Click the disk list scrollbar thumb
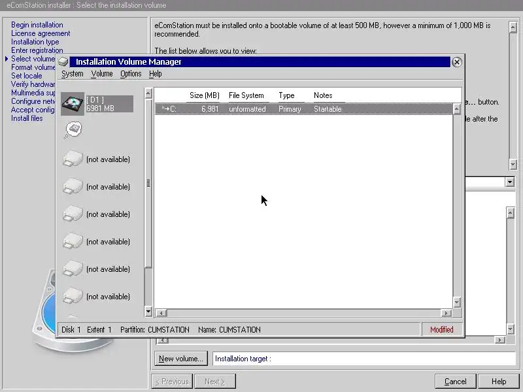The image size is (523, 392). click(x=148, y=183)
